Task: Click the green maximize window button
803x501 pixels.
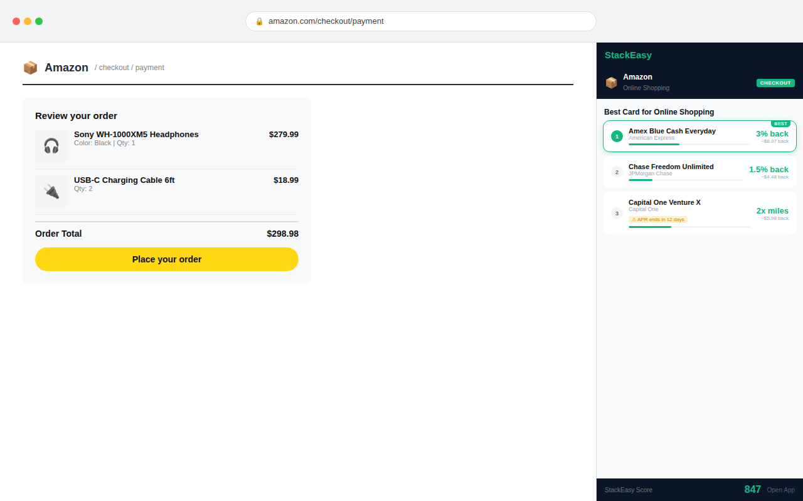Action: point(39,21)
